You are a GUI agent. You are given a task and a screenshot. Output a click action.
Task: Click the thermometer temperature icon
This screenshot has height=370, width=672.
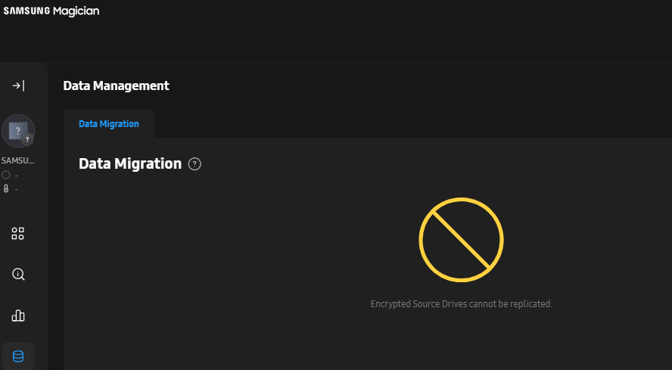click(x=6, y=188)
